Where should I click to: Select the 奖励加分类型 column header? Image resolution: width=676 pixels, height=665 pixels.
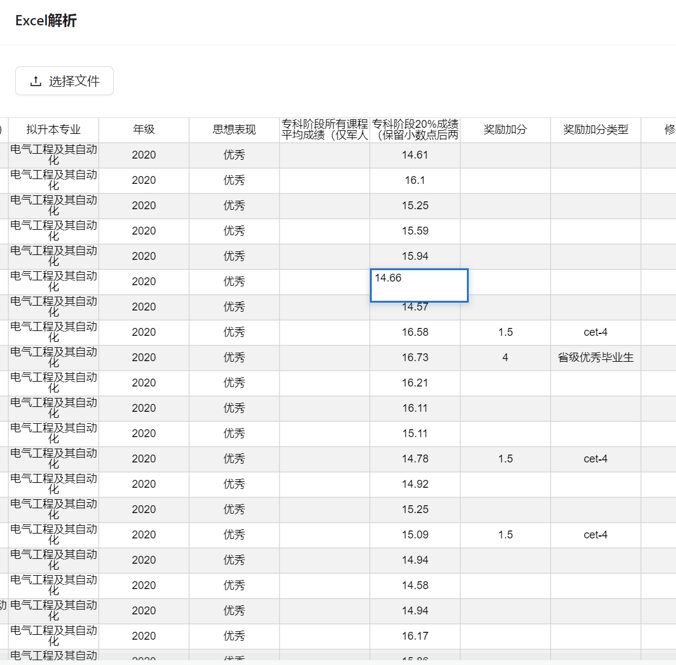596,130
